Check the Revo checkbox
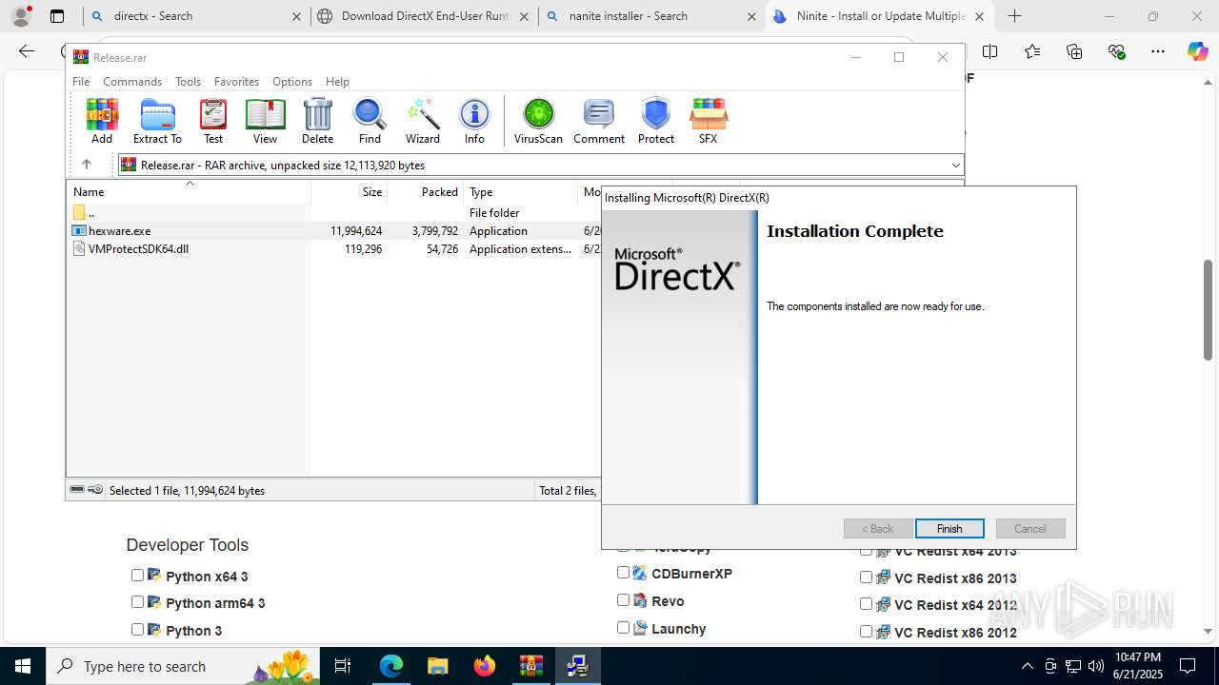 tap(623, 599)
